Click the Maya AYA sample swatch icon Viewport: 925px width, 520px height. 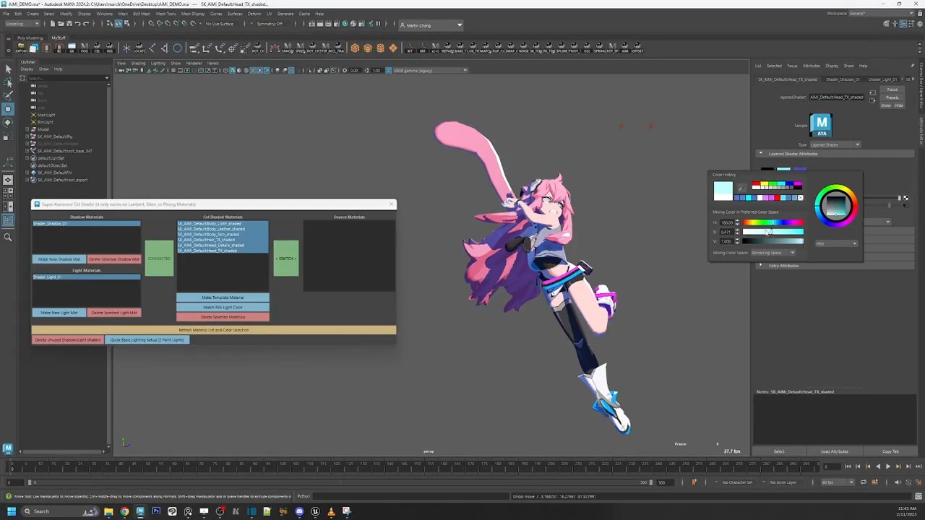point(822,125)
